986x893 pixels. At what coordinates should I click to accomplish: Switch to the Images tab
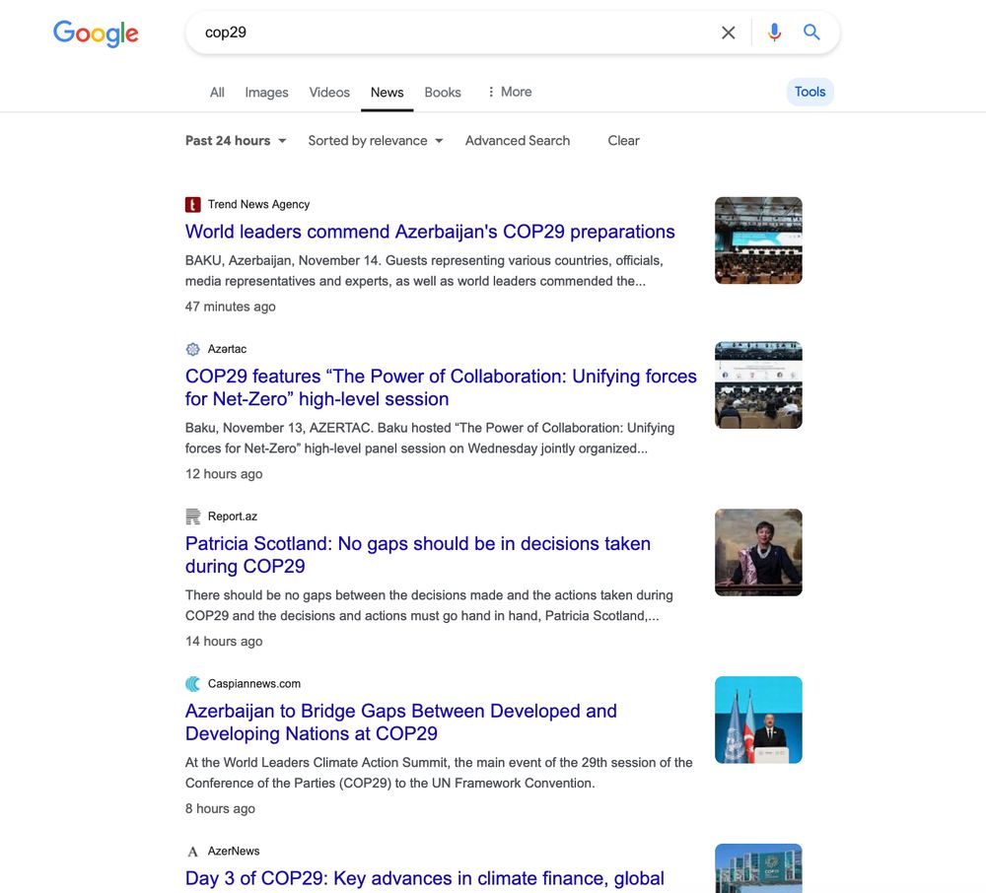(266, 93)
